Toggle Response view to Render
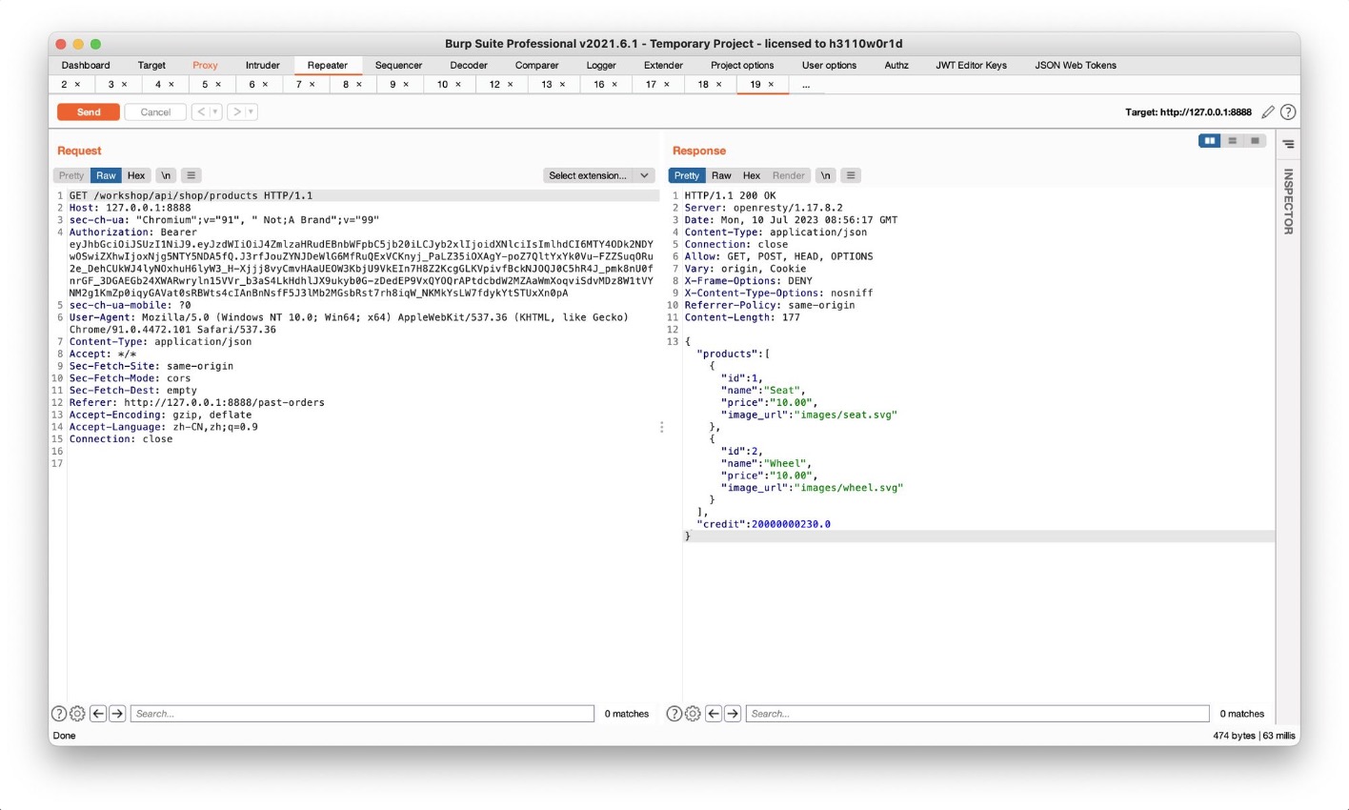Image resolution: width=1349 pixels, height=810 pixels. click(789, 175)
